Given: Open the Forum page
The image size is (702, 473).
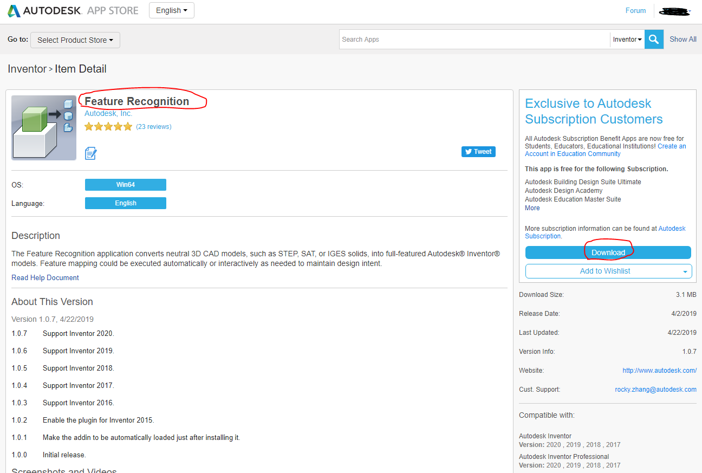Looking at the screenshot, I should click(635, 10).
